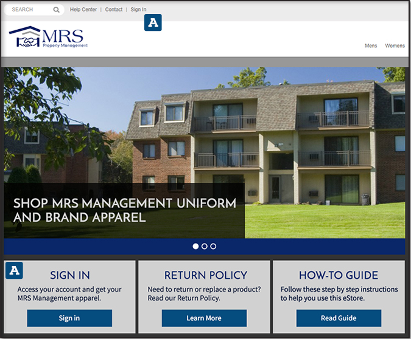Click the Shop MRS Management Uniform banner text
Screen dimensions: 411x339
[125, 210]
